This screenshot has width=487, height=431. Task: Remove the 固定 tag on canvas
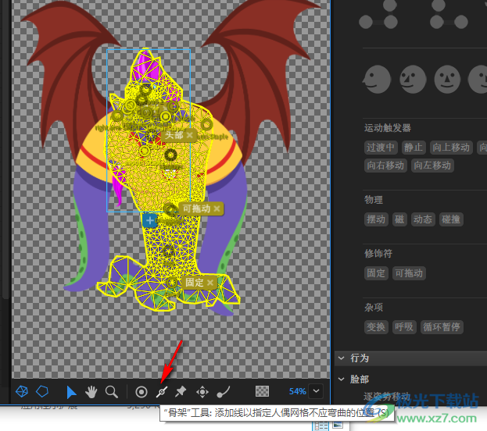coord(210,283)
